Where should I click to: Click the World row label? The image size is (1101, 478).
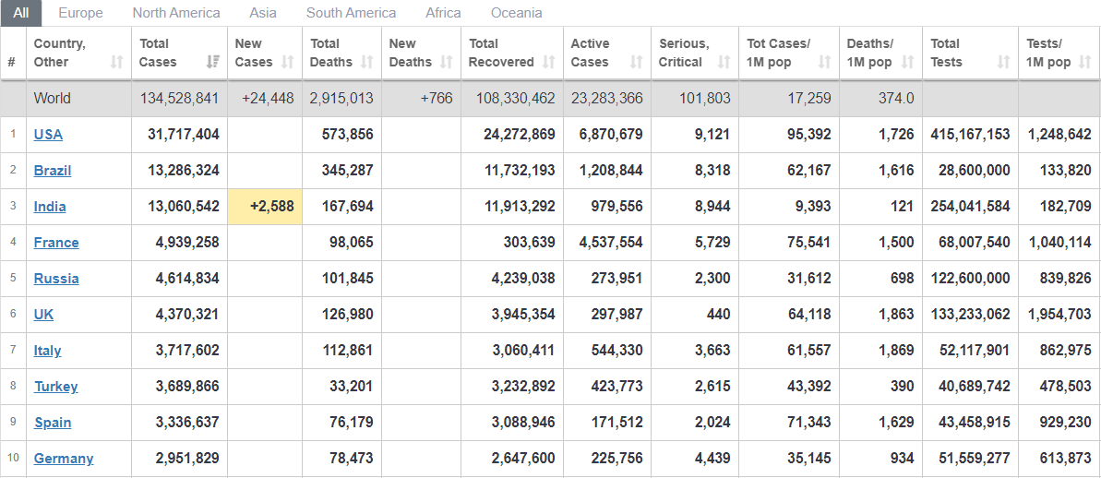pos(52,98)
